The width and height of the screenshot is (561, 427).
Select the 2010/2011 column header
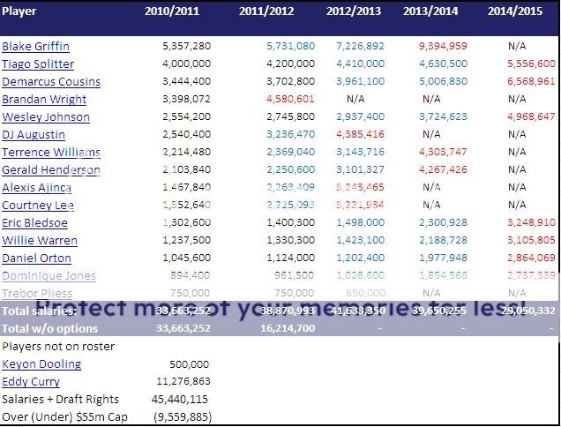(172, 11)
